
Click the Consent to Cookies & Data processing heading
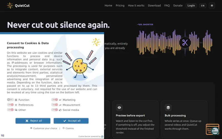[x=28, y=45]
